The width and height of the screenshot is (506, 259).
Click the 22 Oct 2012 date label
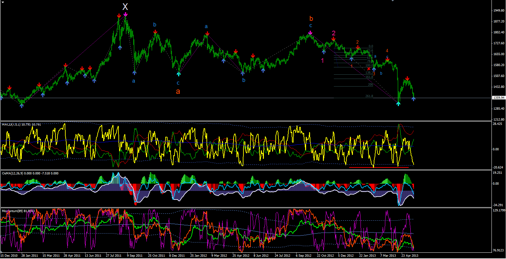tap(325, 256)
